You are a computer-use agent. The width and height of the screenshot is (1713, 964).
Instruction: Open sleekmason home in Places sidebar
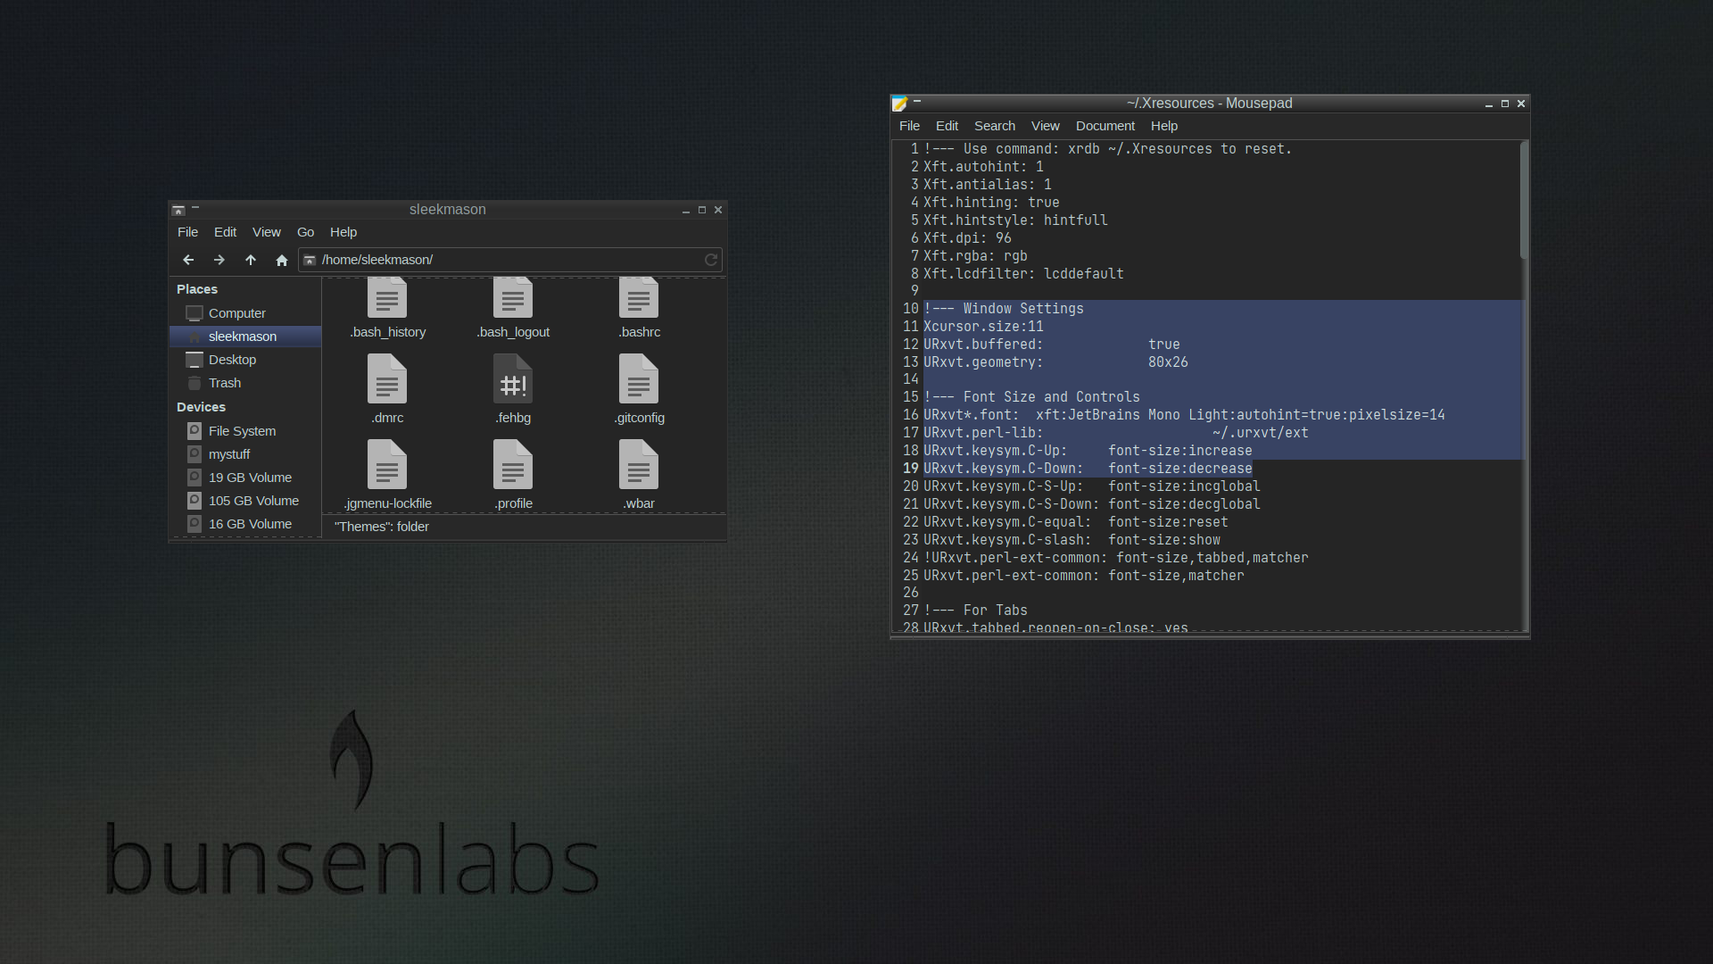pos(245,337)
